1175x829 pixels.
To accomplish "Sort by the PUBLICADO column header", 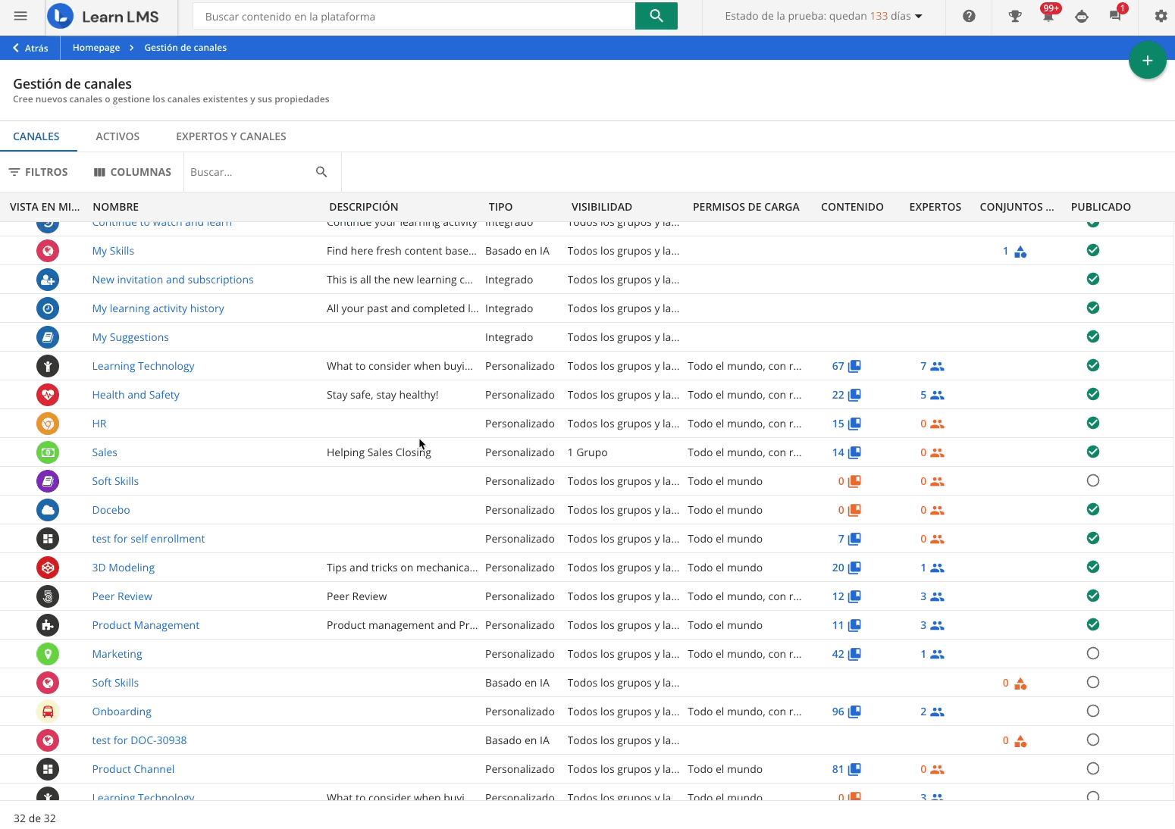I will [x=1101, y=207].
